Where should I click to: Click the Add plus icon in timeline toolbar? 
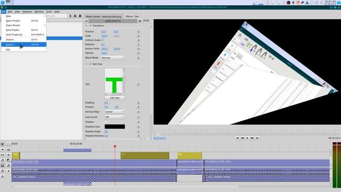[2, 176]
